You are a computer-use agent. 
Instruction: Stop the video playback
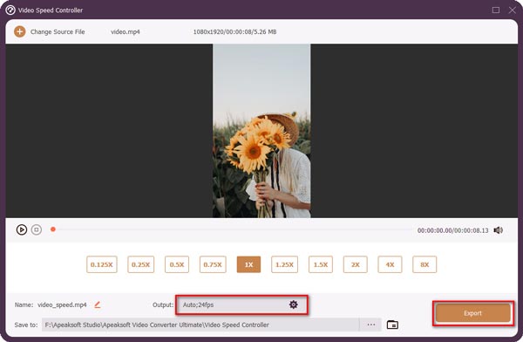point(37,229)
